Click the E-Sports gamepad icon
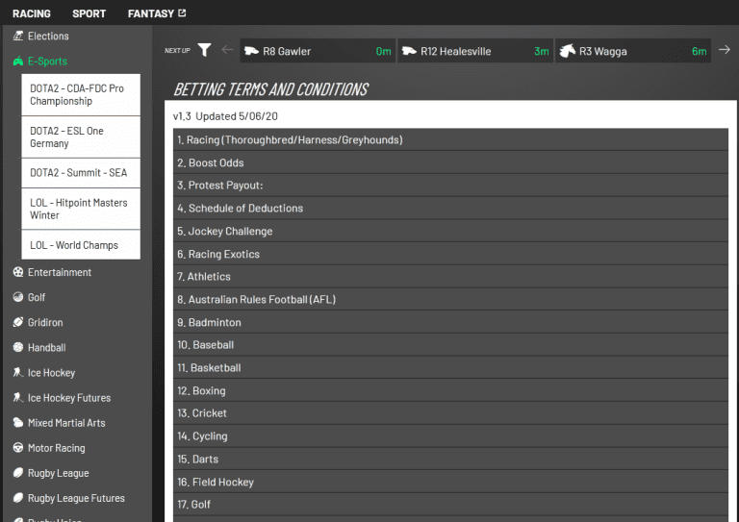Image resolution: width=739 pixels, height=522 pixels. point(18,61)
